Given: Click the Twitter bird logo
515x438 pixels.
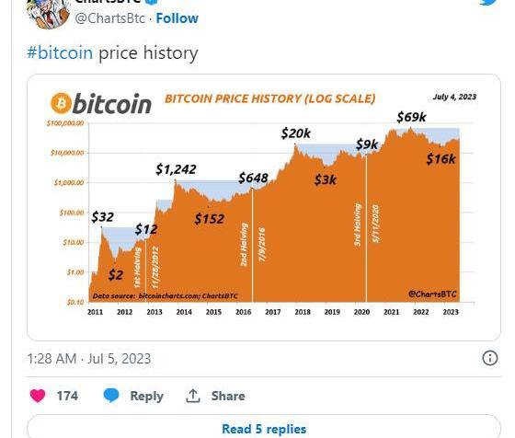Looking at the screenshot, I should point(489,3).
